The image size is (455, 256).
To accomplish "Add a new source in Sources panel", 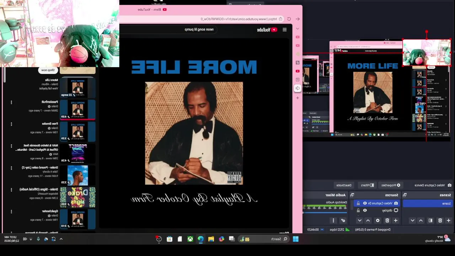I will (396, 220).
